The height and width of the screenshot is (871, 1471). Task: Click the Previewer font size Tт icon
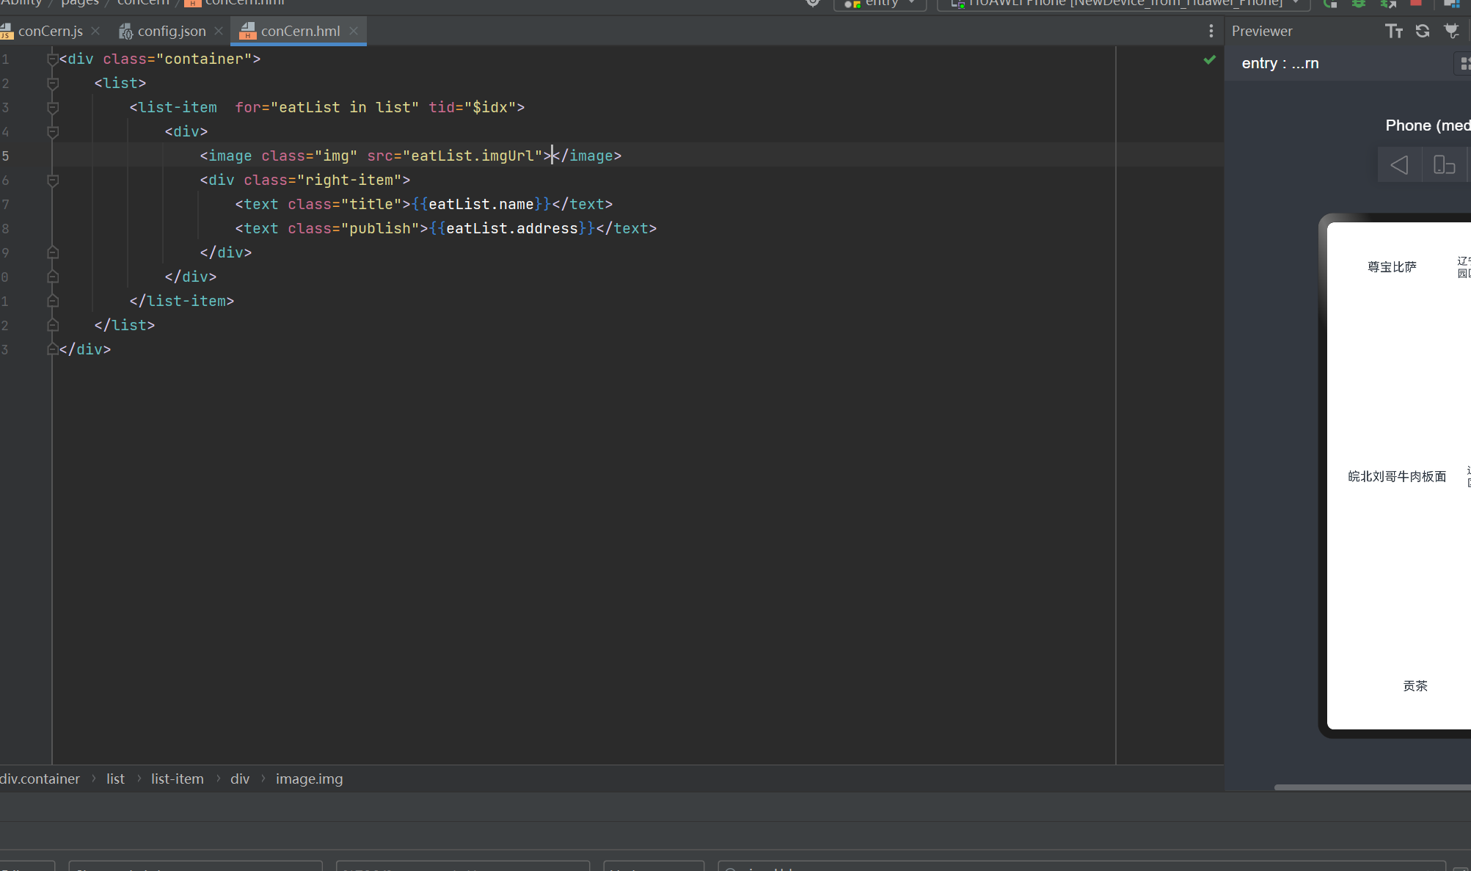point(1394,31)
